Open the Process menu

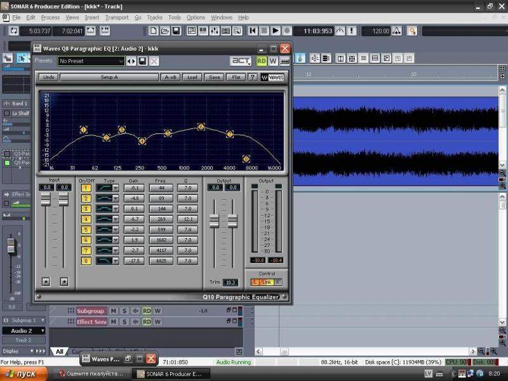coord(50,18)
